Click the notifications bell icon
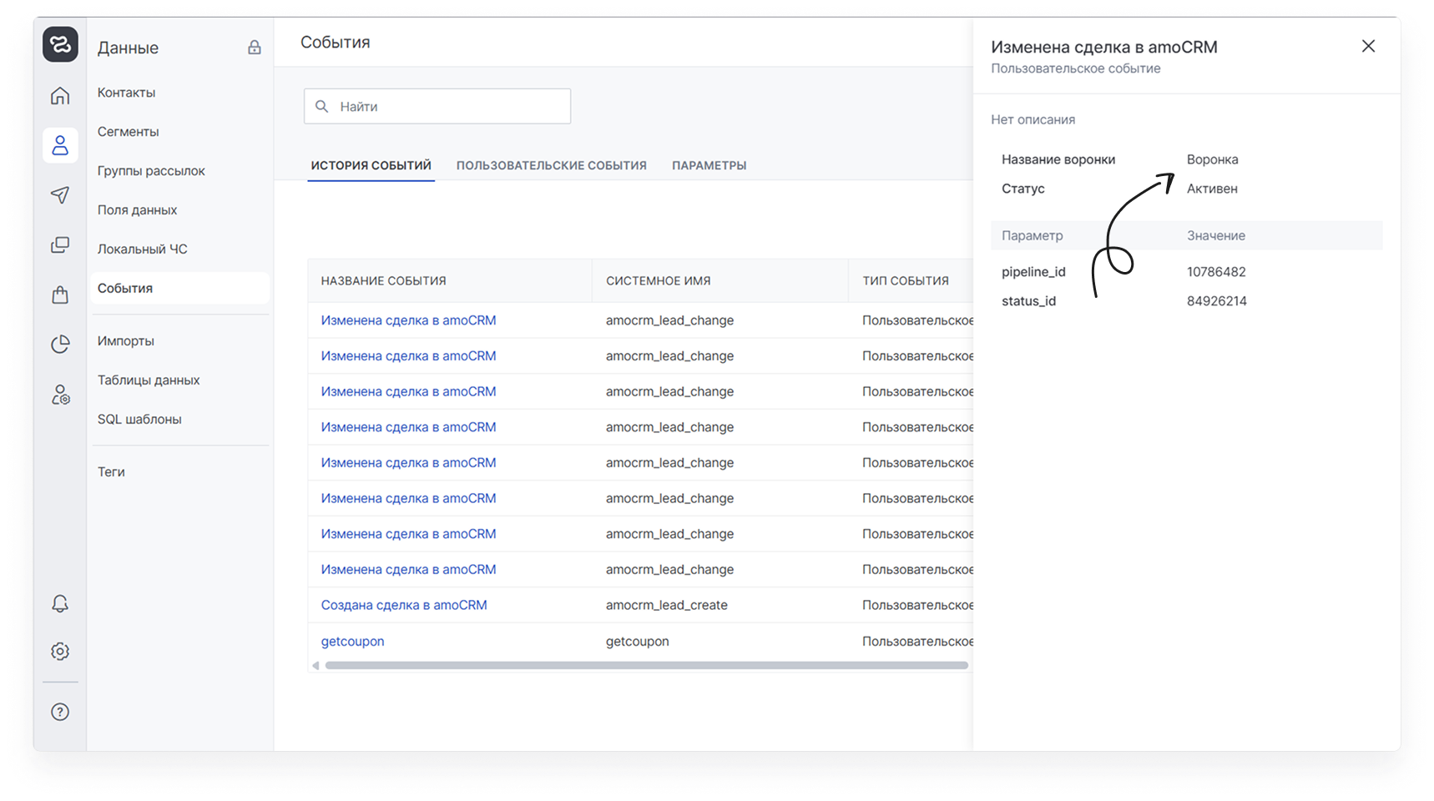Screen dimensions: 1434x801 (x=60, y=603)
